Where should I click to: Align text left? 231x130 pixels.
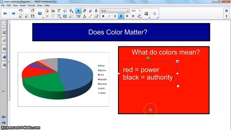[x=121, y=16]
